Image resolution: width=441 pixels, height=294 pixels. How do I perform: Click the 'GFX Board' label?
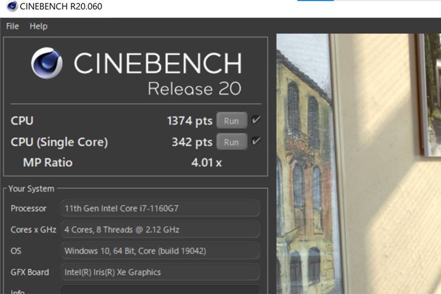coord(30,272)
